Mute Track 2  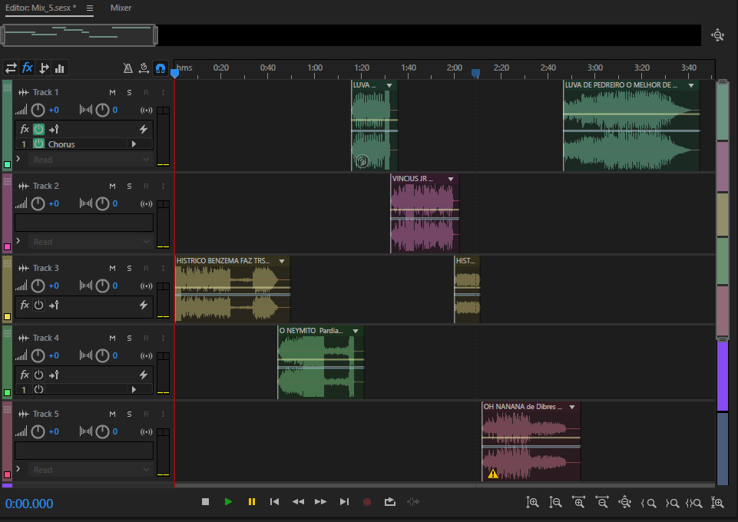(112, 186)
